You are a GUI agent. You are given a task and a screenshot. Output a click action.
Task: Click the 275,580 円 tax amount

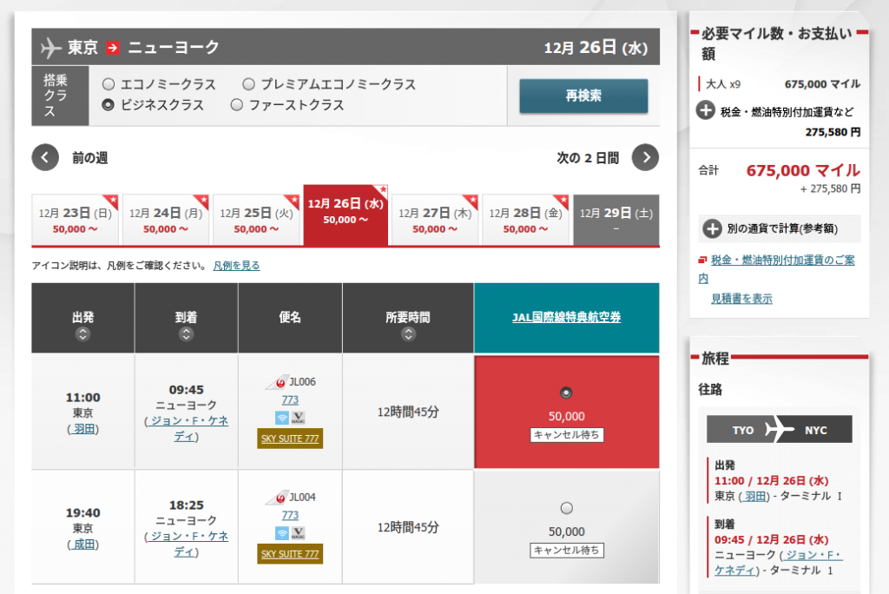coord(833,132)
